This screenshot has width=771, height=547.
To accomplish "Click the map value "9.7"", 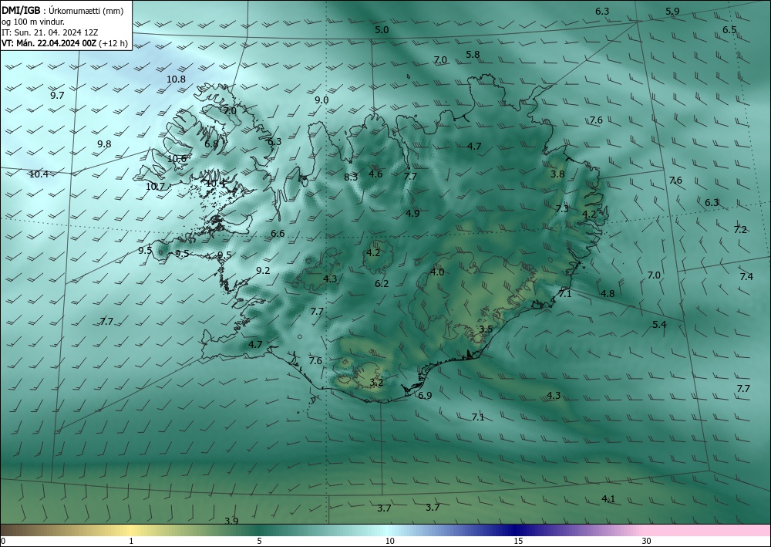I will tap(57, 96).
